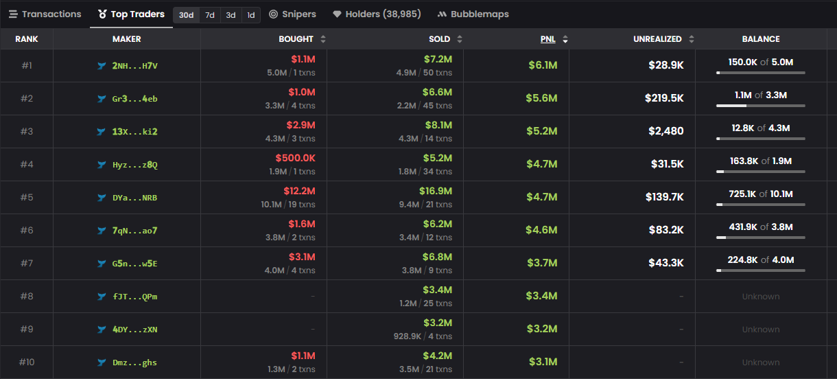Click the bird icon beside 7qN...ao7
Image resolution: width=837 pixels, height=379 pixels.
[x=102, y=231]
